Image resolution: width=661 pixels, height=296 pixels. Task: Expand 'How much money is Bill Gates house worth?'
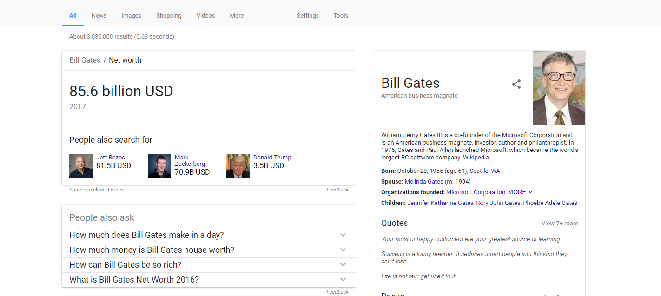click(343, 250)
